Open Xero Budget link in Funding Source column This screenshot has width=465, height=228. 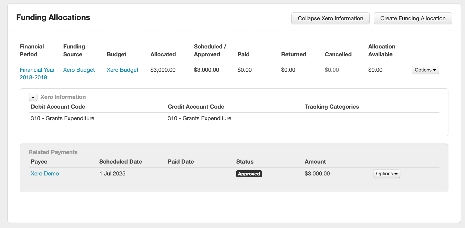coord(79,70)
